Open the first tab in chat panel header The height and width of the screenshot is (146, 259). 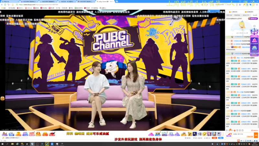coord(234,12)
